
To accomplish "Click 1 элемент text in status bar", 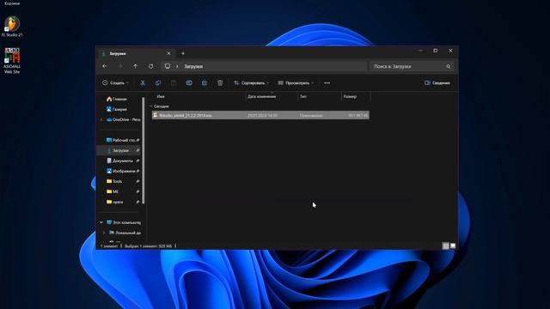I will click(109, 246).
